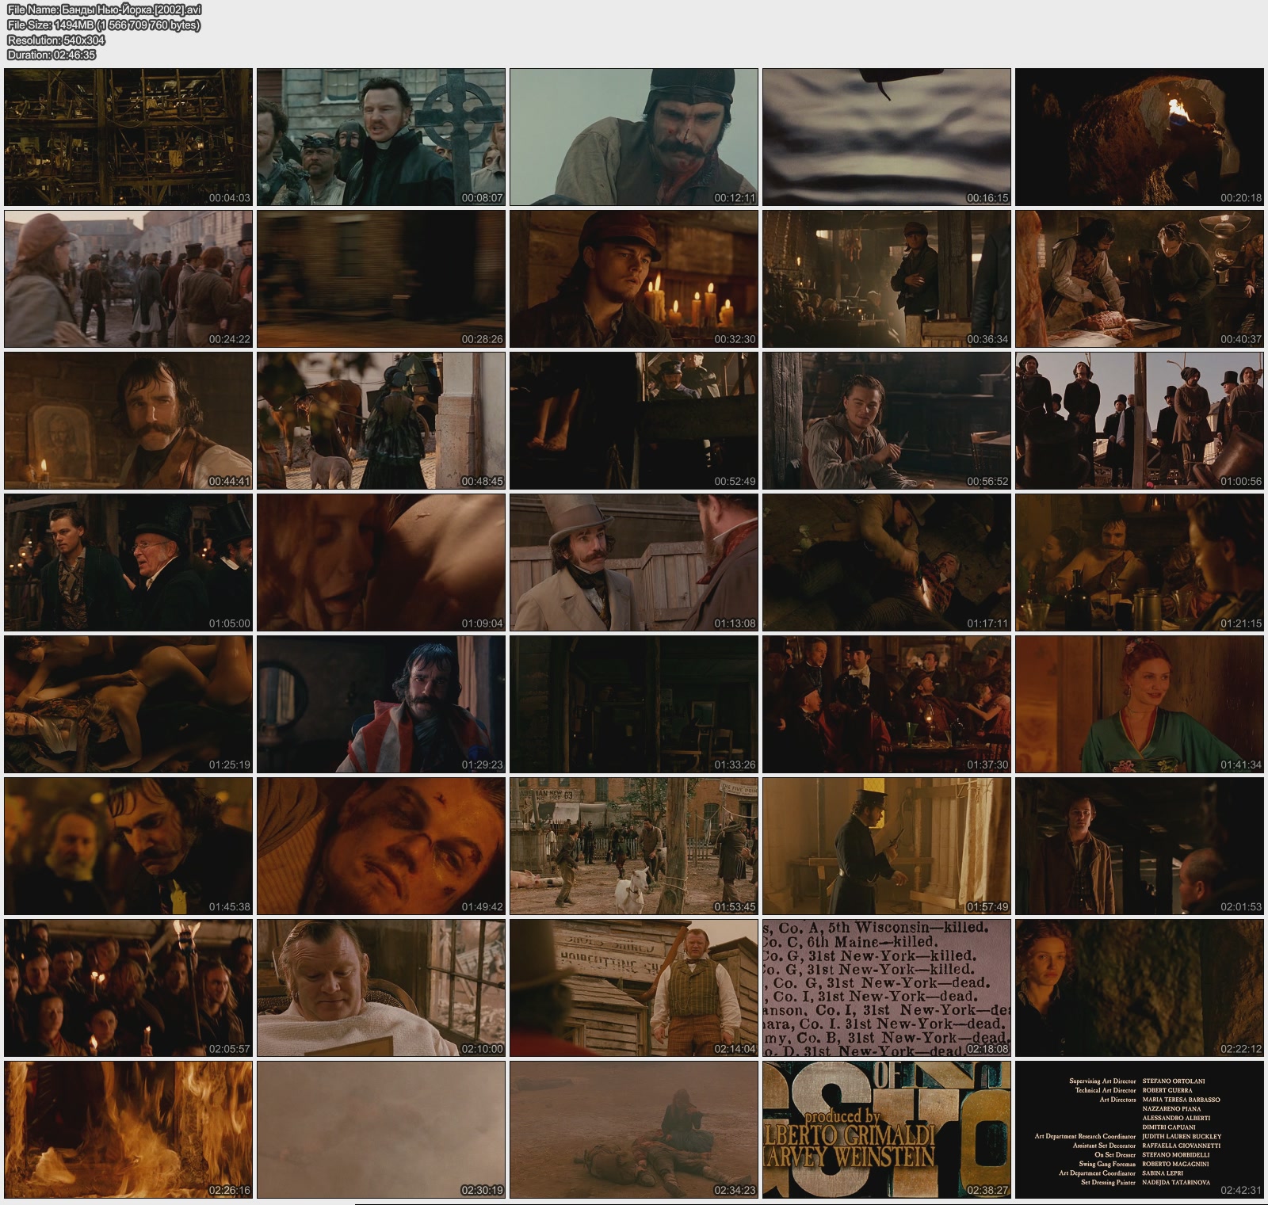Click the butcher table frame at 00:40:37
The width and height of the screenshot is (1268, 1205).
pyautogui.click(x=1139, y=279)
